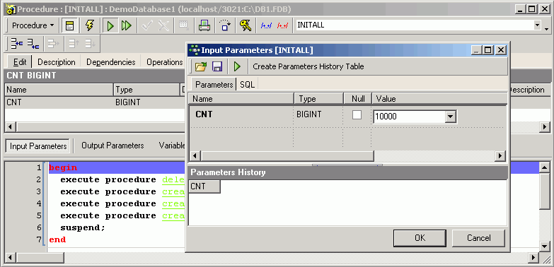Click the dialog grid scrollbar right arrow
This screenshot has width=554, height=267.
[x=500, y=155]
